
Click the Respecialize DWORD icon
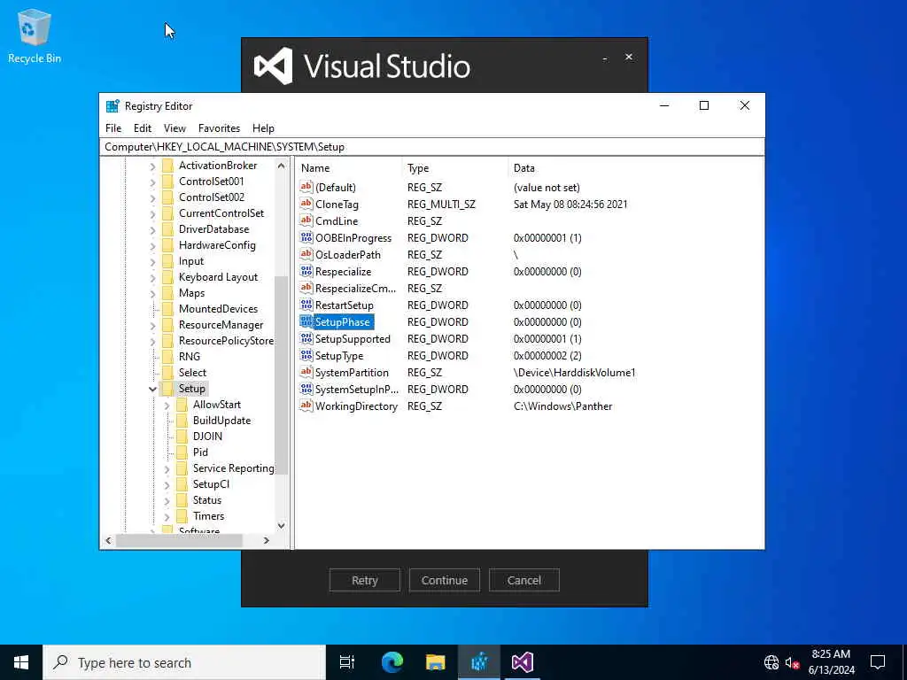[x=306, y=271]
